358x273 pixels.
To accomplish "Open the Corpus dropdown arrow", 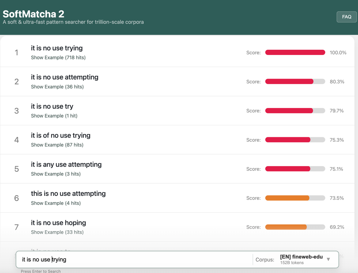I will pos(328,259).
